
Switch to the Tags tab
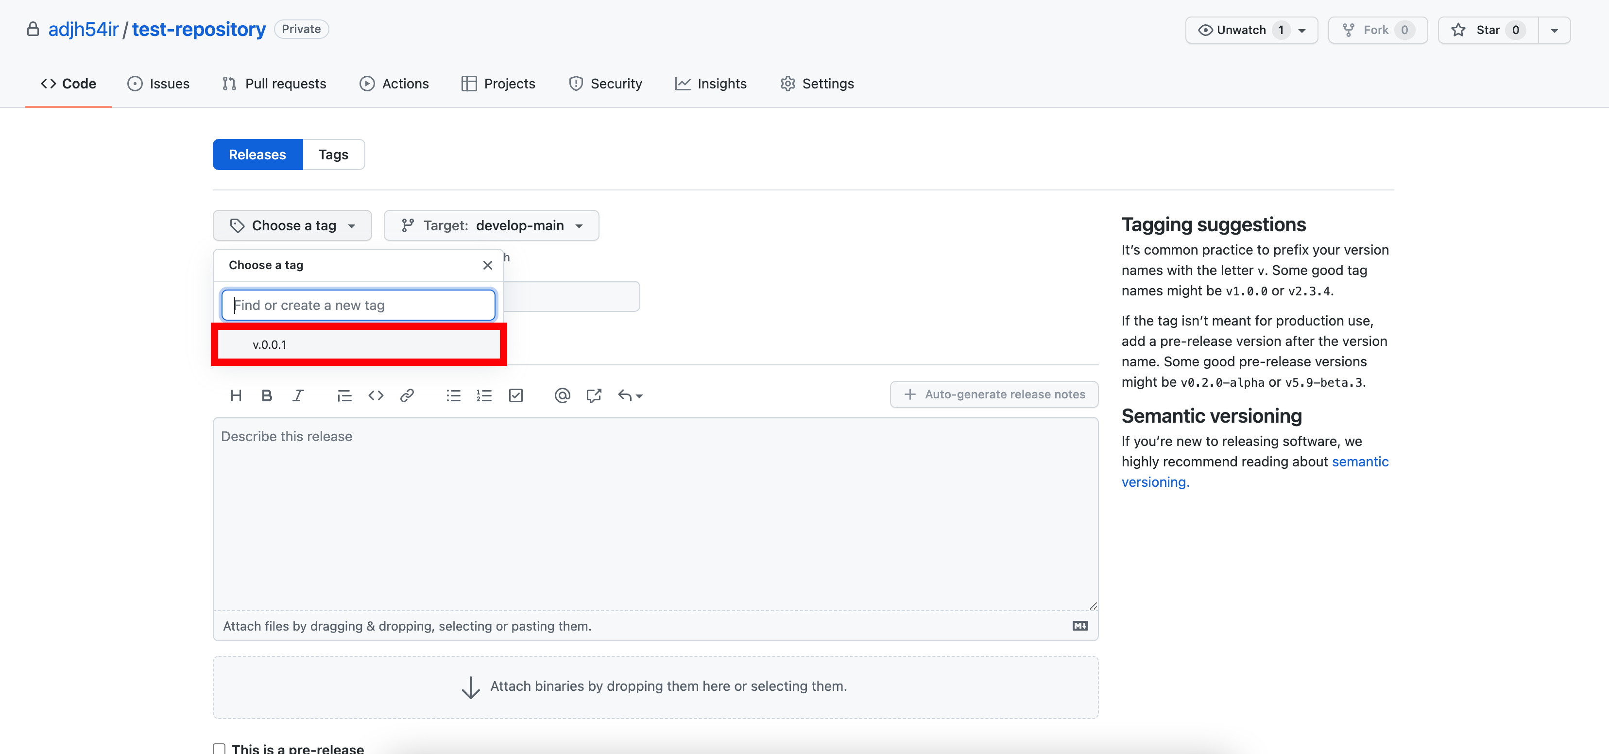pos(333,154)
